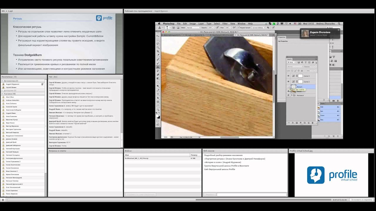Select participant Alex Cilran in attendee list

click(23, 97)
